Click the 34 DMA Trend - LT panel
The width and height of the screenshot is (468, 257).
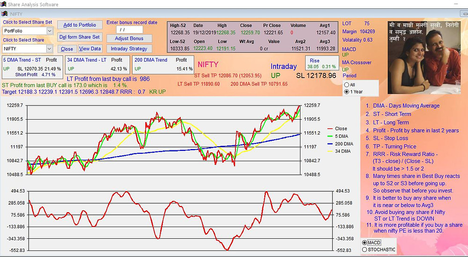(x=97, y=64)
